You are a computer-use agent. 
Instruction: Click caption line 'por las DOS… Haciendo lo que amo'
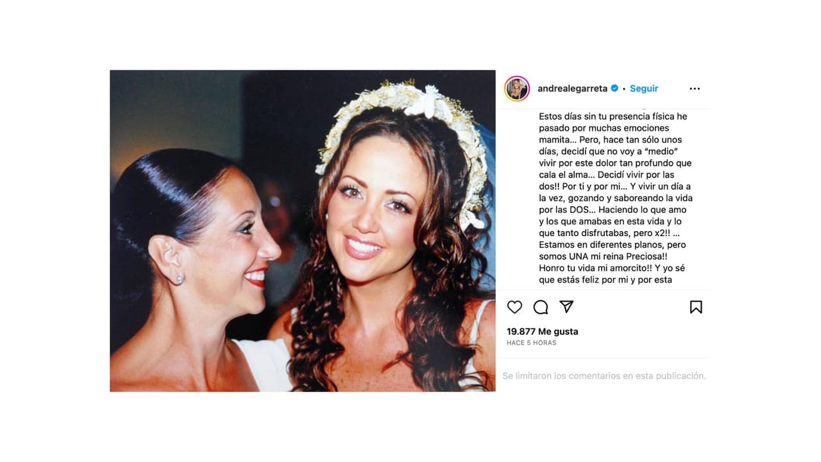[x=613, y=210]
